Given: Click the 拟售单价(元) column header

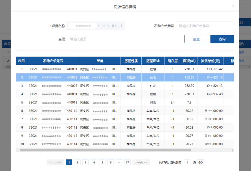Looking at the screenshot, I should (210, 61).
